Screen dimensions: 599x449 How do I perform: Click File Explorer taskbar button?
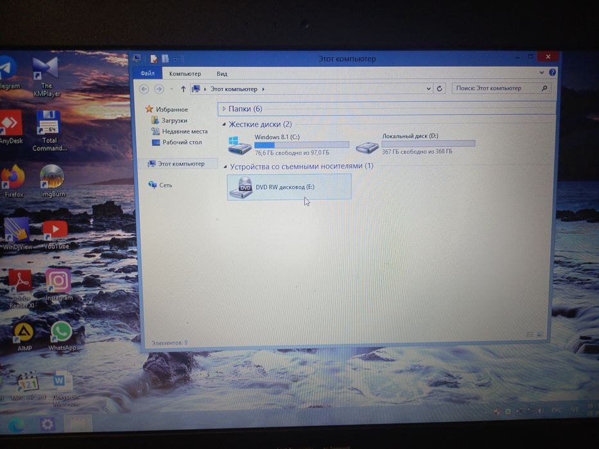pyautogui.click(x=78, y=423)
